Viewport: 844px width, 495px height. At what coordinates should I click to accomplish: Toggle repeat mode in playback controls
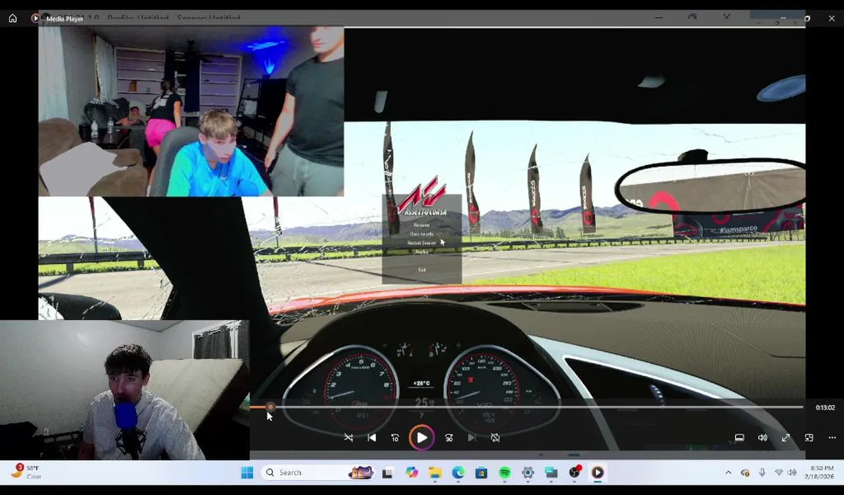[496, 438]
